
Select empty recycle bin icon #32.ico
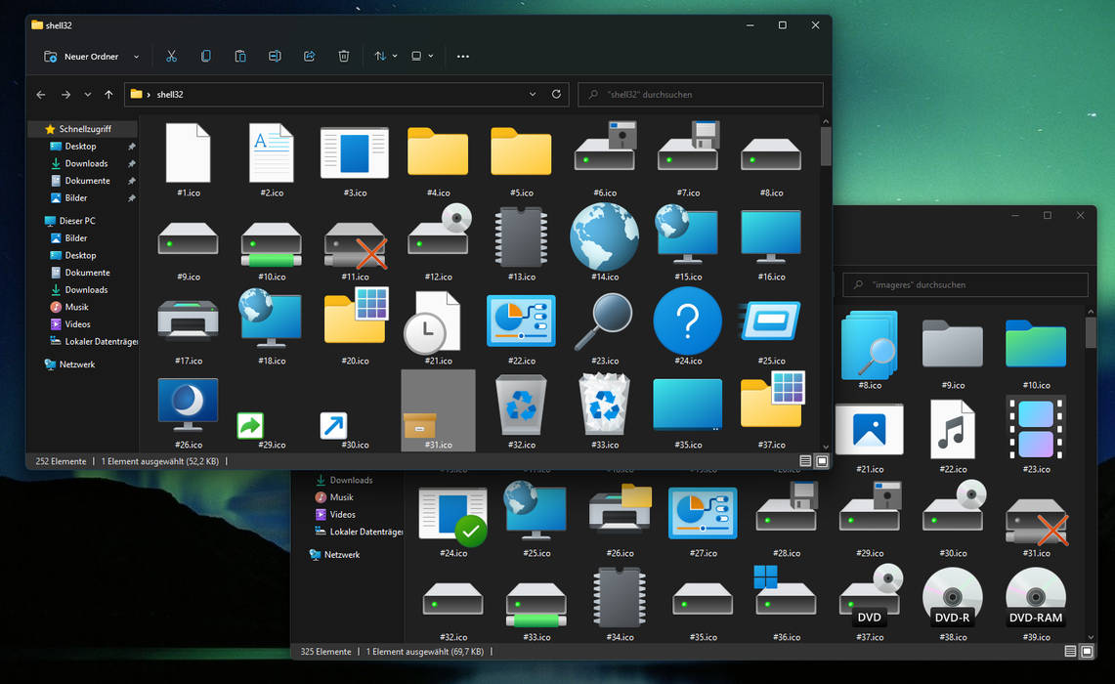coord(521,411)
